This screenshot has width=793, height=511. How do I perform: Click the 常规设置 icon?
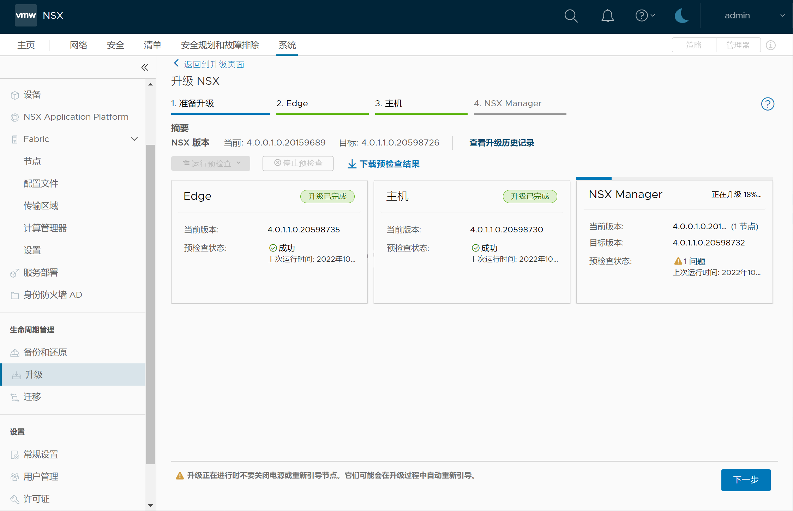coord(14,455)
